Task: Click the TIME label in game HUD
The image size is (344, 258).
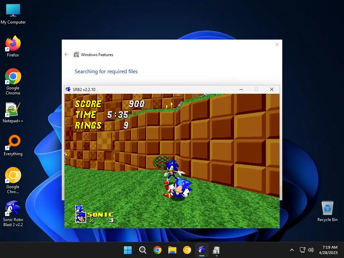Action: click(x=86, y=115)
